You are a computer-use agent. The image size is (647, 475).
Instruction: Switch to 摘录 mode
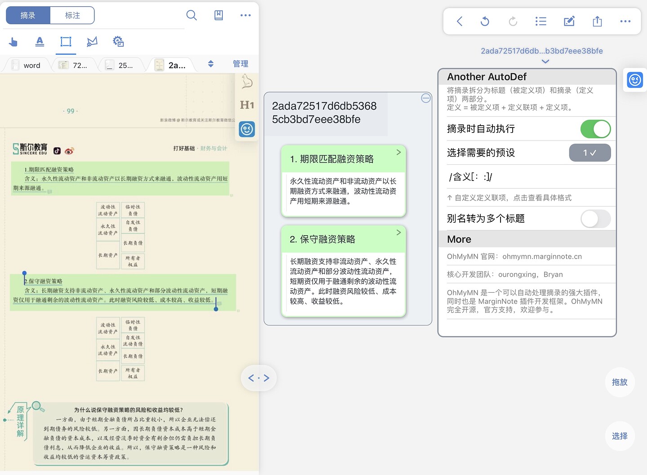[x=28, y=15]
